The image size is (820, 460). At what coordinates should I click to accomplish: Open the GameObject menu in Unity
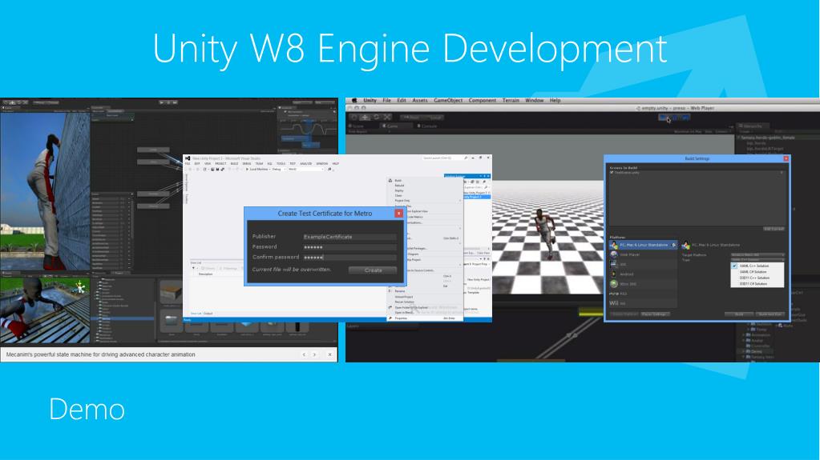point(448,100)
